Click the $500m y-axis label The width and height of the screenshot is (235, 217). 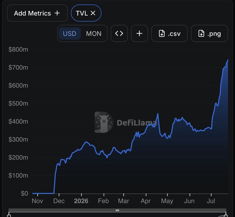pyautogui.click(x=18, y=103)
